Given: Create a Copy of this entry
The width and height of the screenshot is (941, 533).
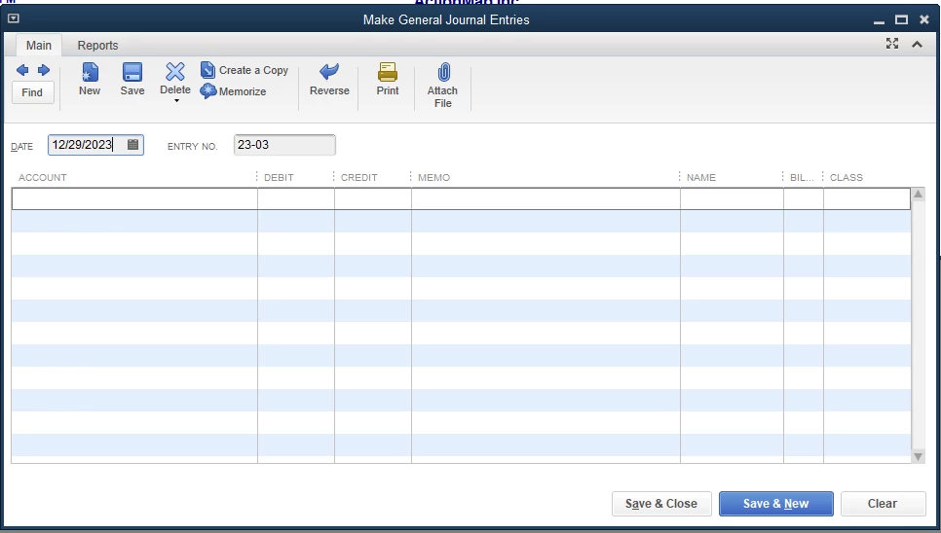Looking at the screenshot, I should coord(245,70).
